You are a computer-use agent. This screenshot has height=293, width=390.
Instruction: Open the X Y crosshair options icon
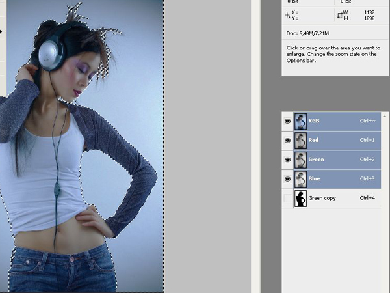(x=287, y=15)
